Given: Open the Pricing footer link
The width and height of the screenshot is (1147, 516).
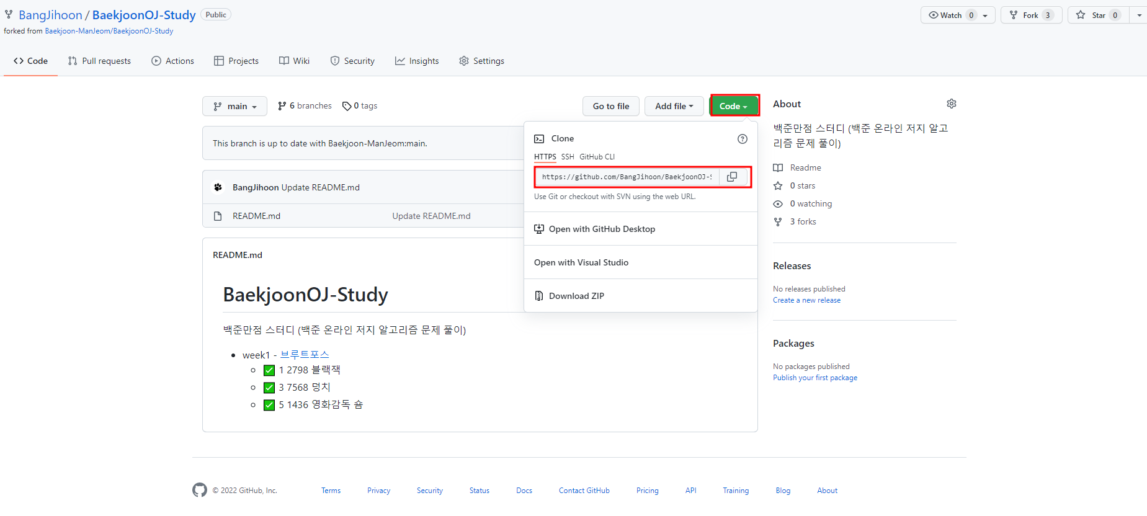Looking at the screenshot, I should pos(647,491).
